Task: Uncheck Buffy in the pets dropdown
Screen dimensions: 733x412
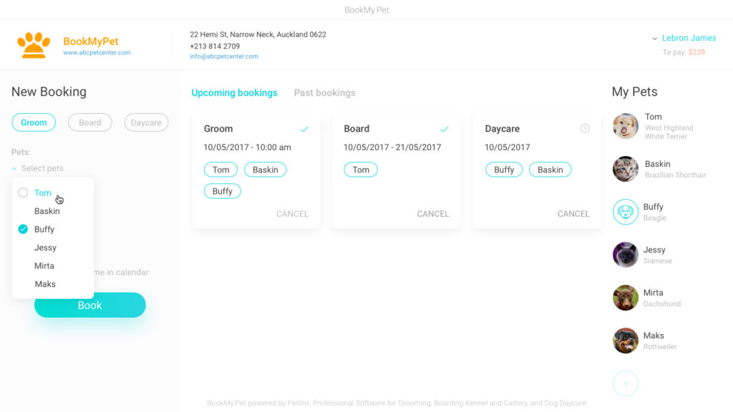Action: tap(23, 229)
